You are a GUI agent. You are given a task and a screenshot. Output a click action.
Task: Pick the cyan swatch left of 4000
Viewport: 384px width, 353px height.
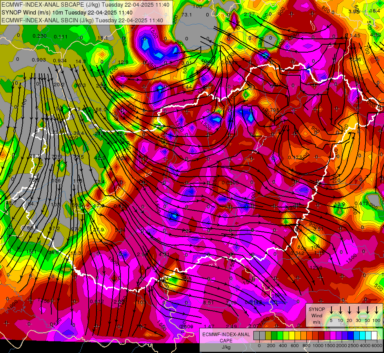(x=362, y=335)
